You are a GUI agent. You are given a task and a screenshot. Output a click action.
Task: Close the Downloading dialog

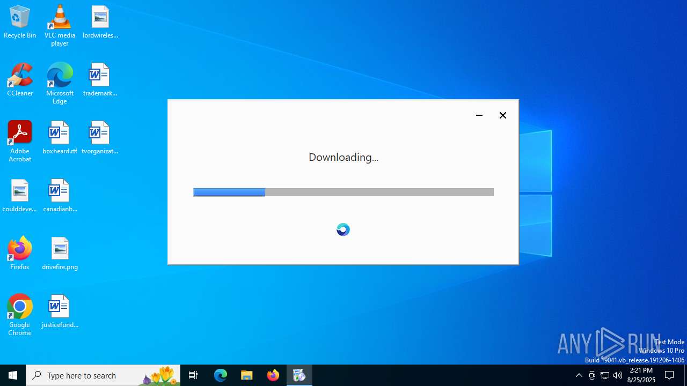pos(503,115)
